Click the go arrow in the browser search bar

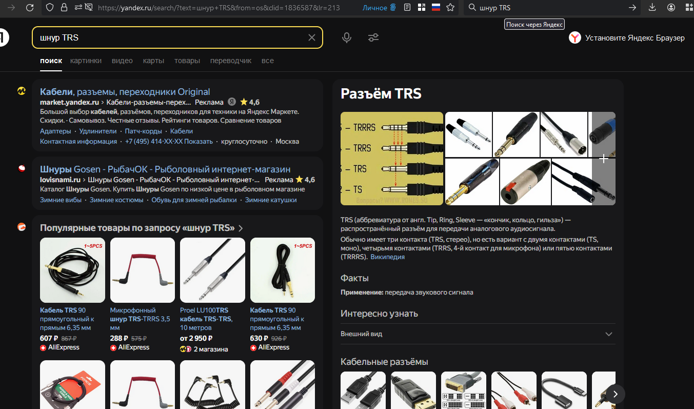click(632, 8)
